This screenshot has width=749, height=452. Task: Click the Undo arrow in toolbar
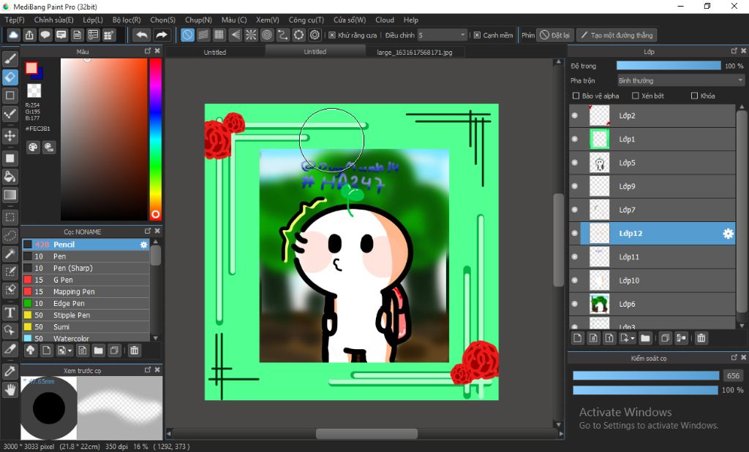(x=141, y=35)
